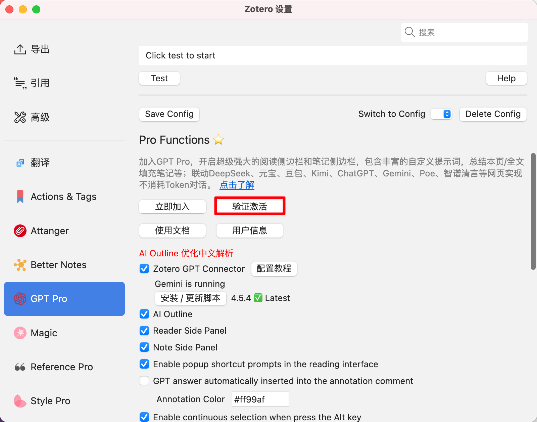This screenshot has width=537, height=422.
Task: Click the 'Gemini is running' status text
Action: tap(190, 284)
